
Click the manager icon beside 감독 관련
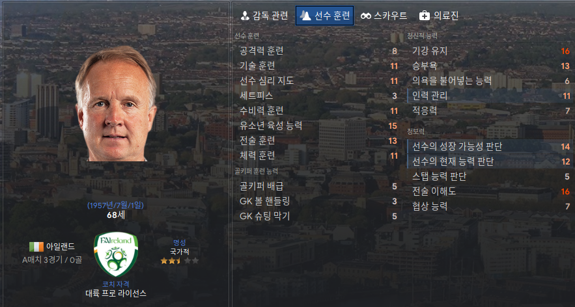245,16
